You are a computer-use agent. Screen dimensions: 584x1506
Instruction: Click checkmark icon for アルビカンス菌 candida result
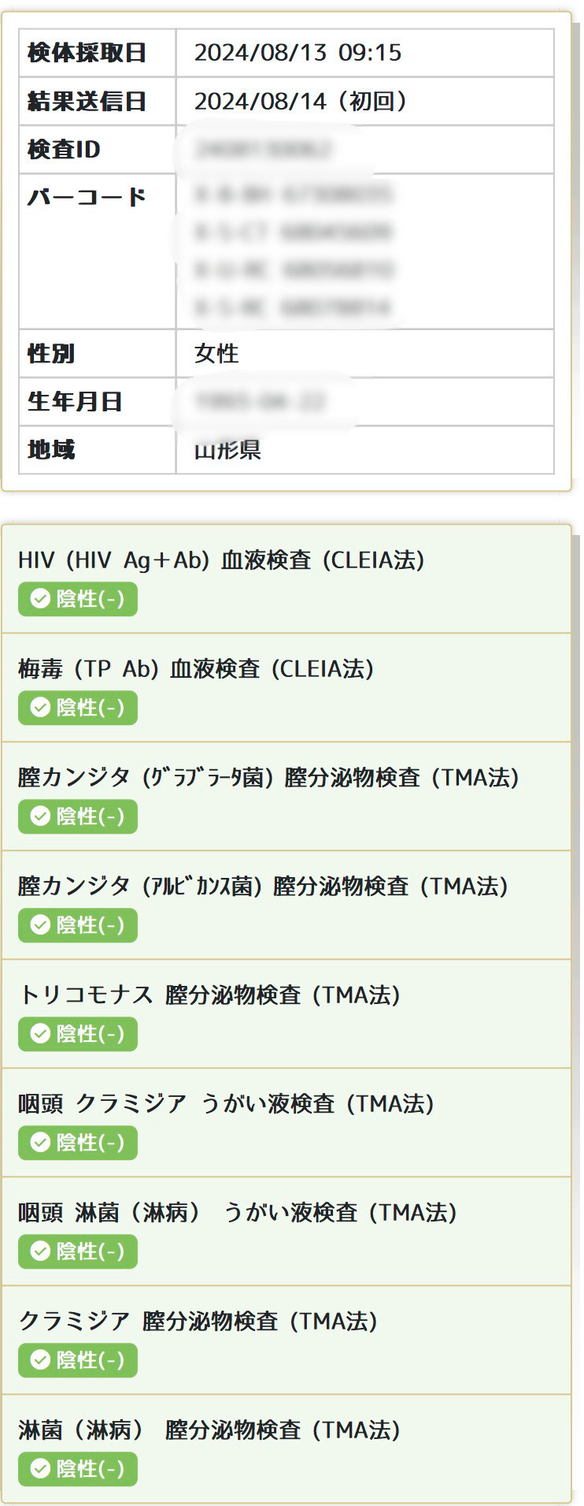(40, 925)
